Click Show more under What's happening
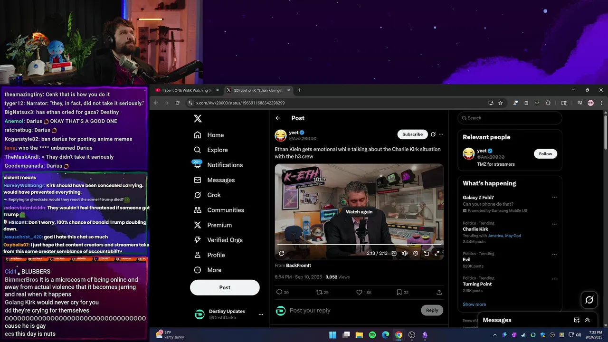This screenshot has height=342, width=608. (x=474, y=304)
